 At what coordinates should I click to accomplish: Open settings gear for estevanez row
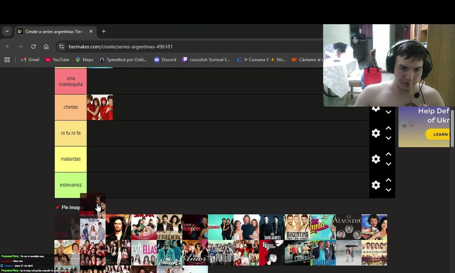pyautogui.click(x=376, y=185)
